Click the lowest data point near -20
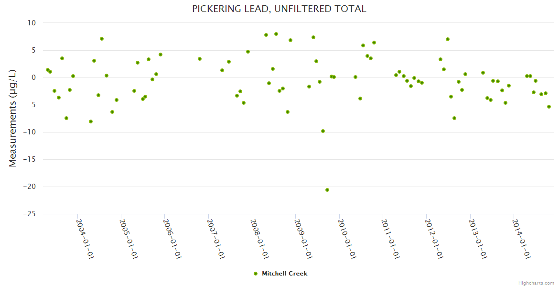The image size is (559, 287). point(327,190)
